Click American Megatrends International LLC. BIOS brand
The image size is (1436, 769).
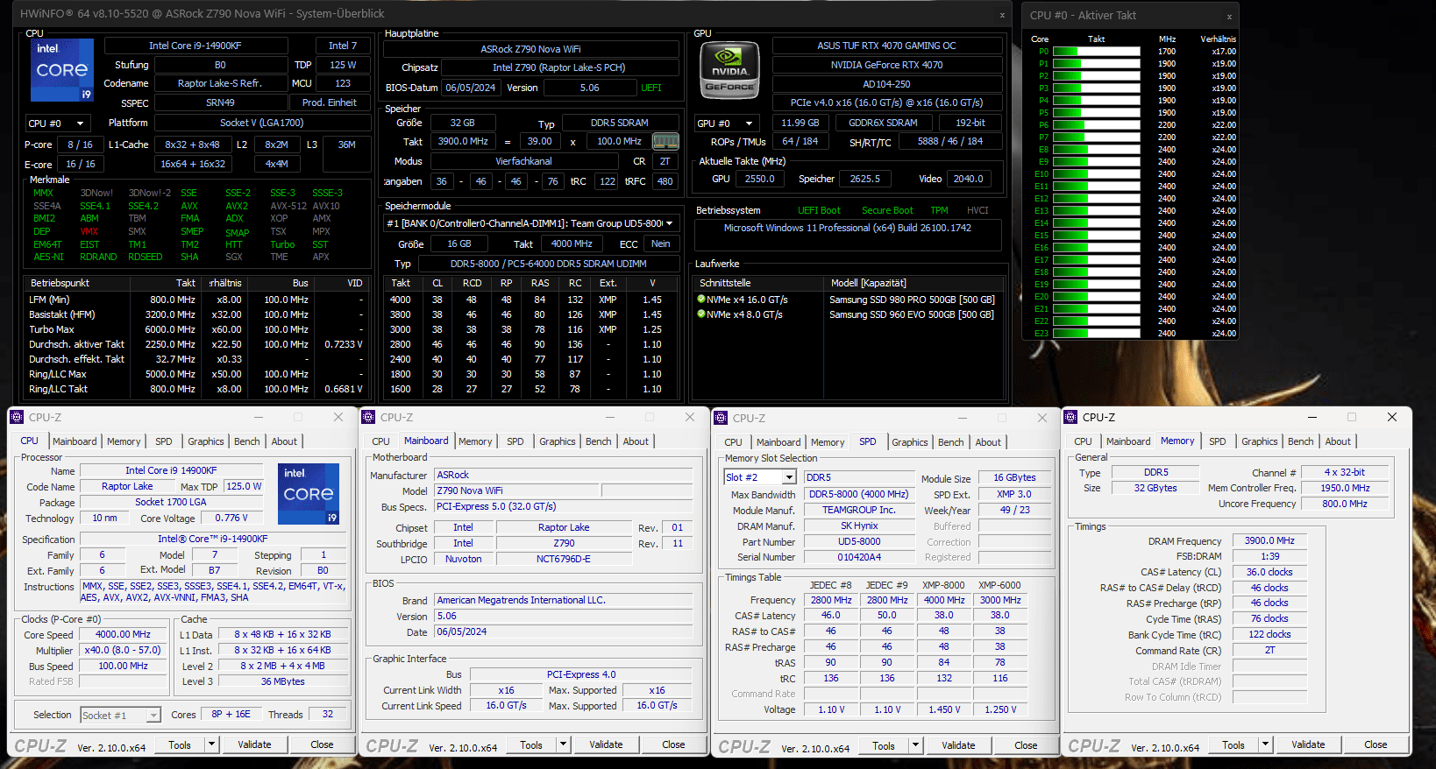564,600
